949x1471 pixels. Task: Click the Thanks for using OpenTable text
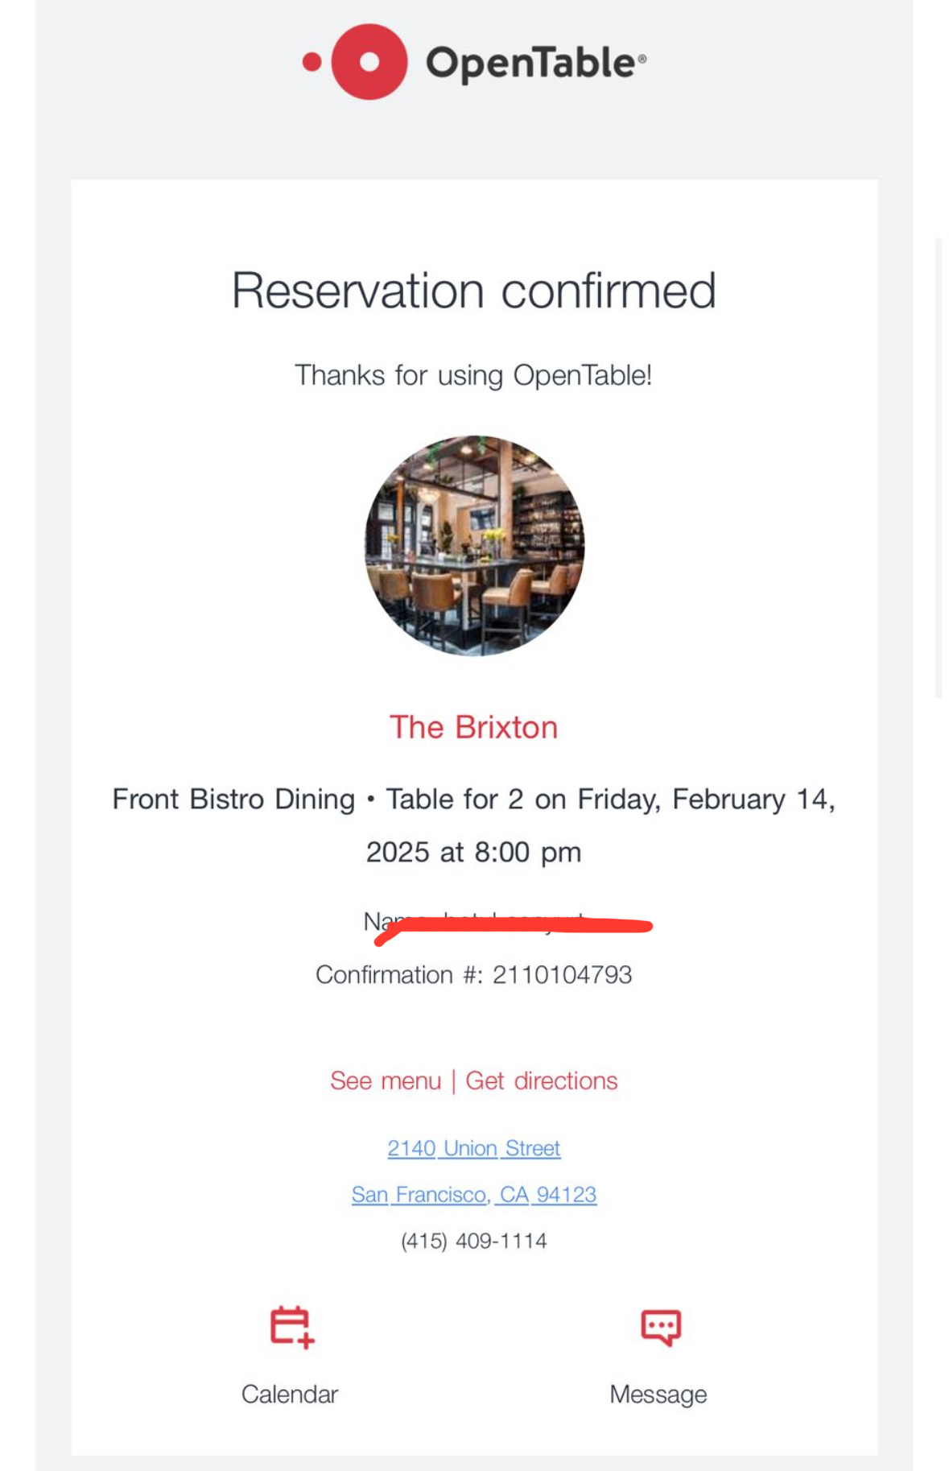[x=474, y=375]
